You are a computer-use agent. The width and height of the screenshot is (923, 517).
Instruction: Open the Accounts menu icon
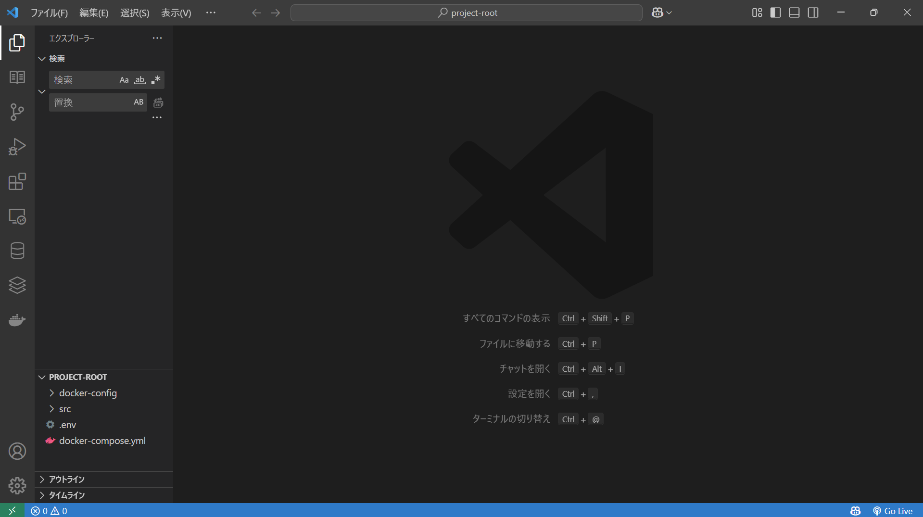[17, 451]
